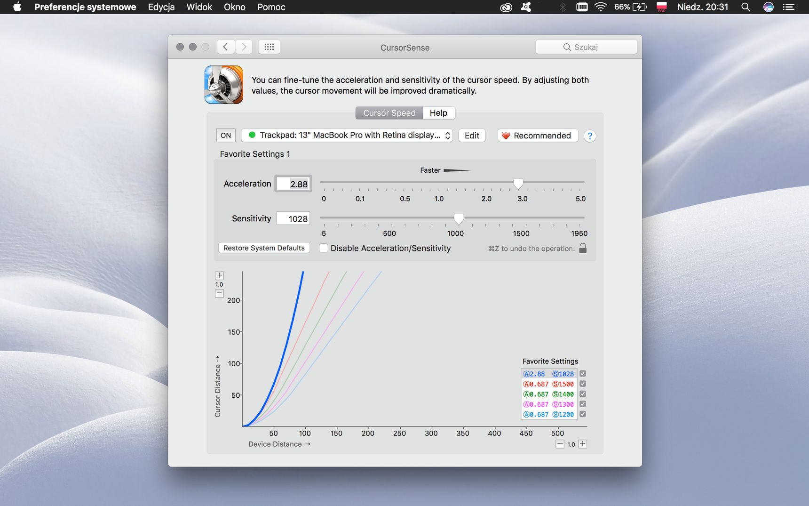Select the A2.88 S1028 favorite row
The image size is (809, 506).
click(549, 374)
